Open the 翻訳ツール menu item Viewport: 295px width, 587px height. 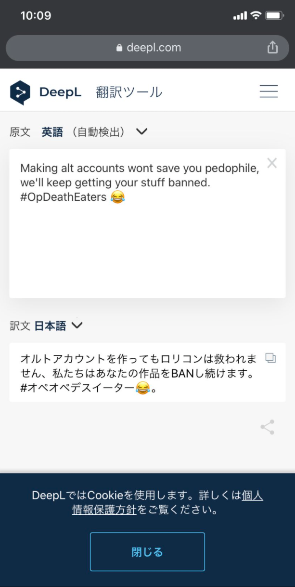point(129,92)
